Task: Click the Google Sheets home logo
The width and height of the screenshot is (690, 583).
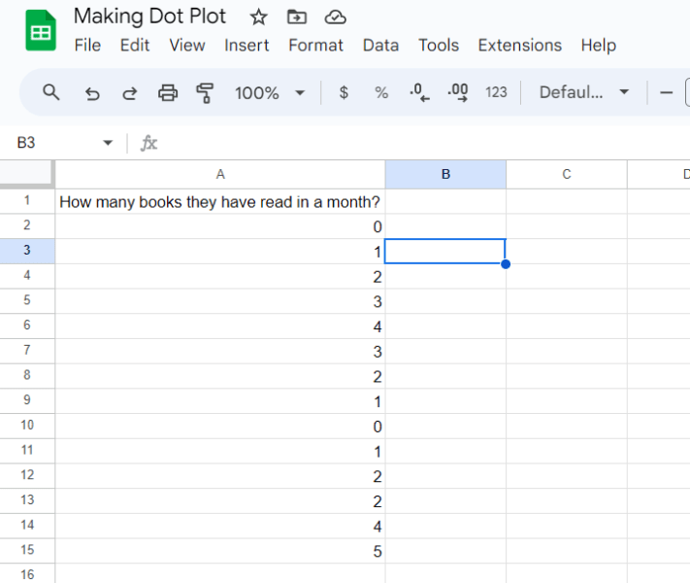Action: [x=40, y=32]
